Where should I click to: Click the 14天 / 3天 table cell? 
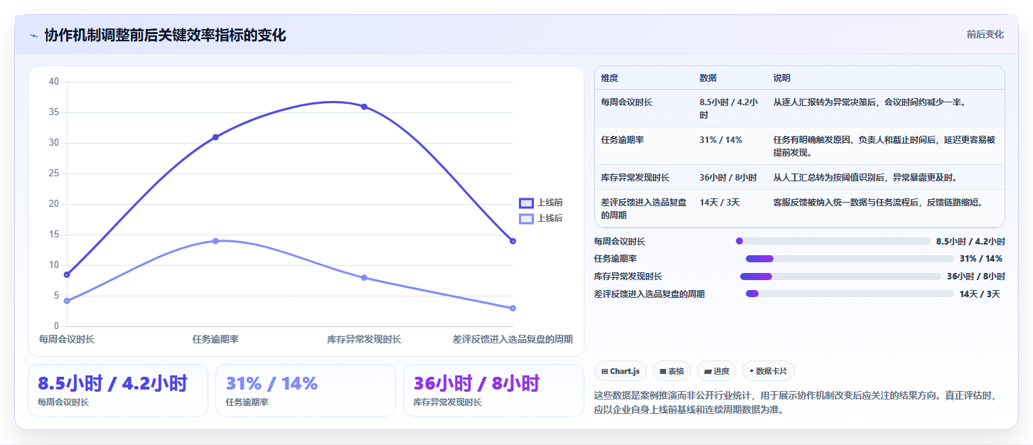coord(719,203)
